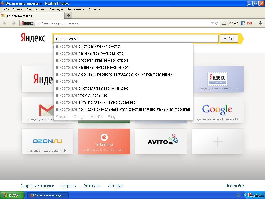Viewport: 265px width, 199px height.
Task: Select the plain 'в костроме' suggestion
Action: pyautogui.click(x=123, y=81)
